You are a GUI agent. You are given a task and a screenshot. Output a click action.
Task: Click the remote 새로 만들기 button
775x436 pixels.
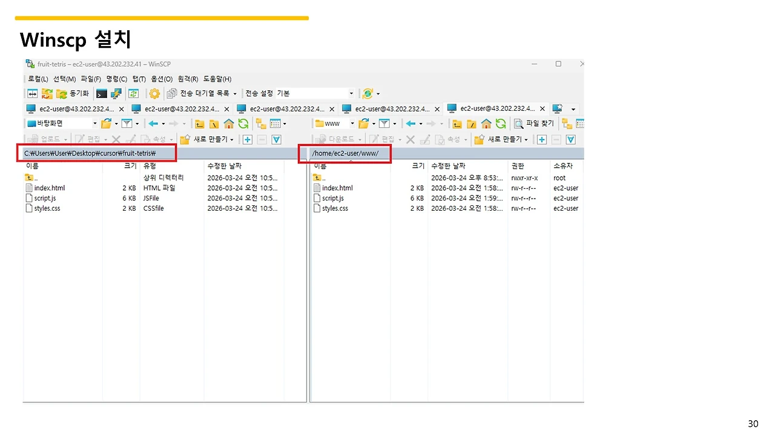(x=501, y=139)
